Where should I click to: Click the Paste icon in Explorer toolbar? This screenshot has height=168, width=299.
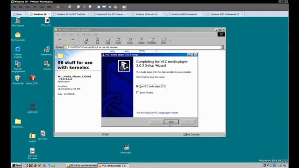(118, 41)
